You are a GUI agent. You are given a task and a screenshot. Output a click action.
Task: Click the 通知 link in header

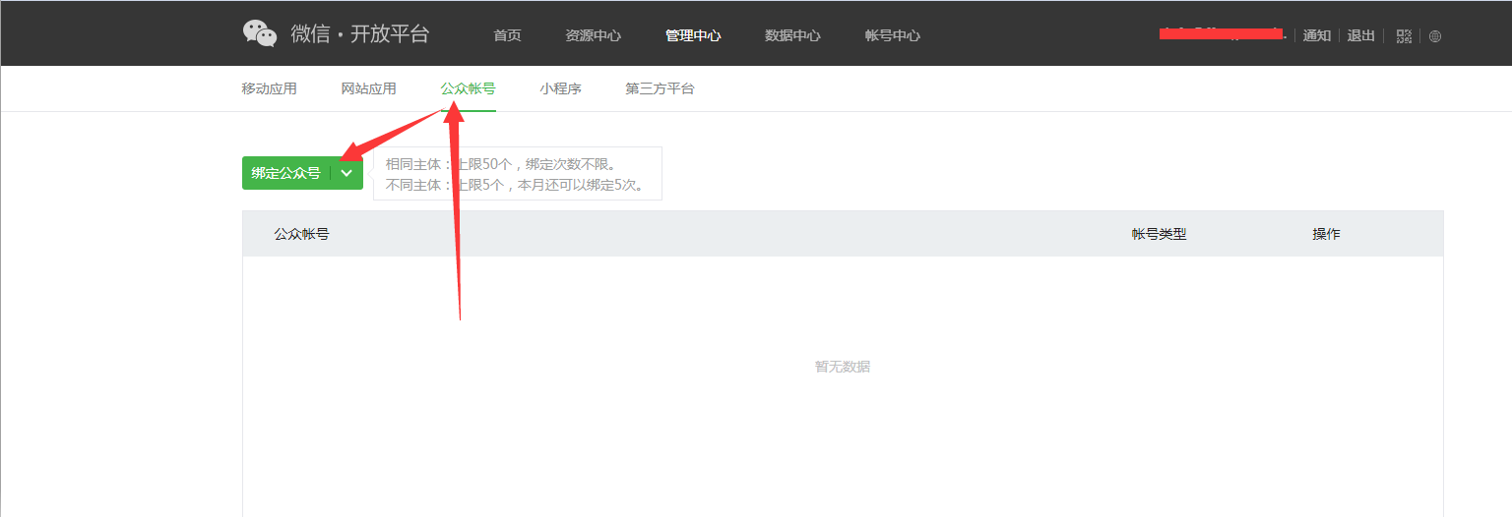click(1316, 35)
